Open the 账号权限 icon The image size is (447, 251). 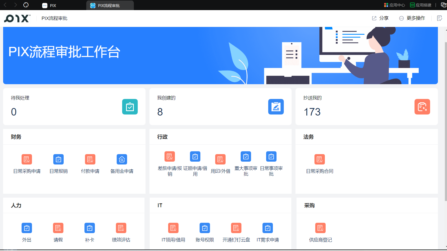point(205,228)
